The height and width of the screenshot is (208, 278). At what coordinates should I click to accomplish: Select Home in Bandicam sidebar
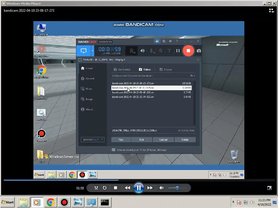[87, 68]
